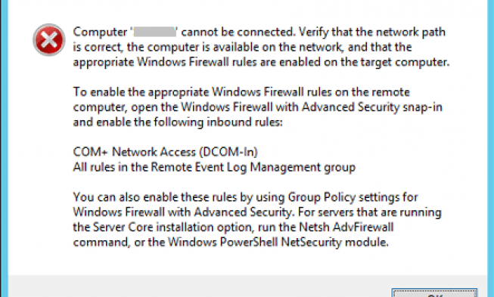Click the line starting 'is correct, the computer'

tap(242, 47)
